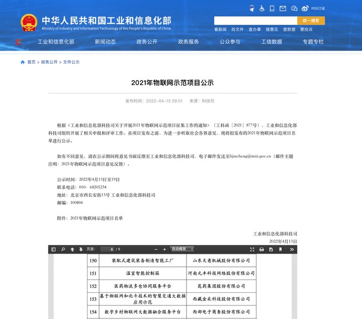
Task: Open the WeChat icon in header
Action: click(x=294, y=9)
